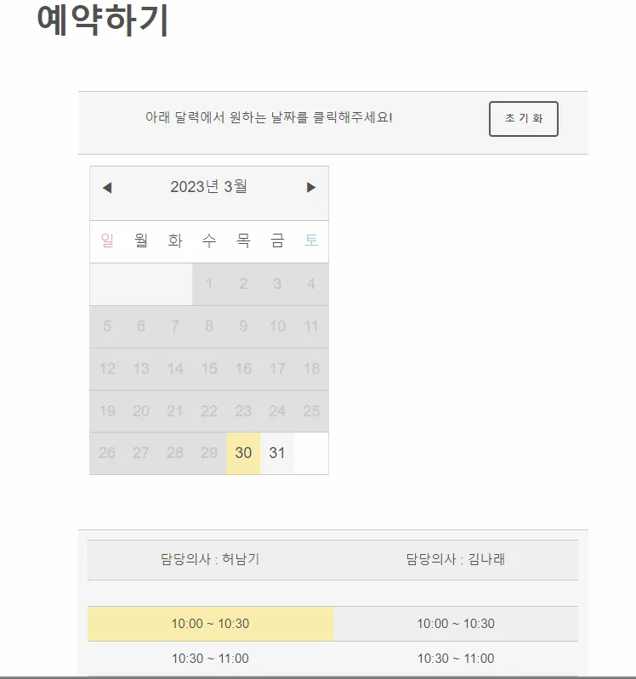Click disabled date 1 in calendar

point(209,284)
